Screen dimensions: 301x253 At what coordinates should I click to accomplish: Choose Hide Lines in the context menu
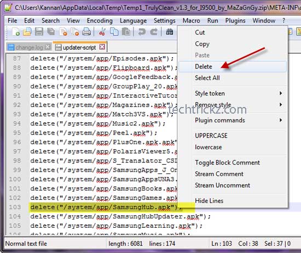click(x=209, y=201)
